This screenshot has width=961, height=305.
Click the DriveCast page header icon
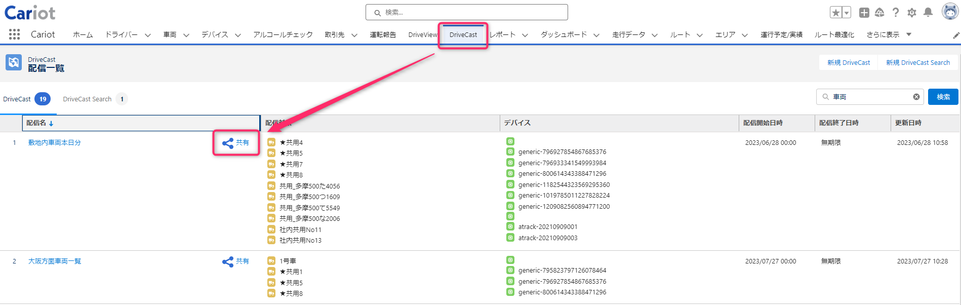click(x=14, y=62)
